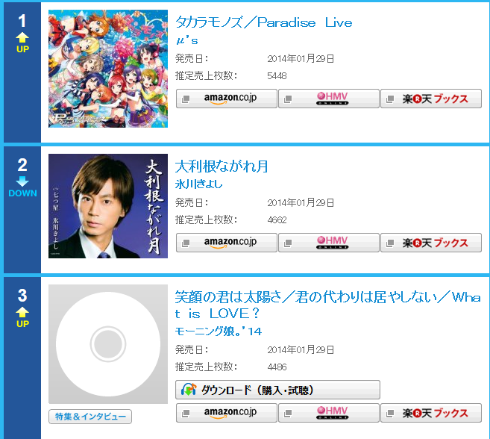Image resolution: width=490 pixels, height=439 pixels.
Task: Open the 氷川きよし artist link
Action: click(x=198, y=184)
